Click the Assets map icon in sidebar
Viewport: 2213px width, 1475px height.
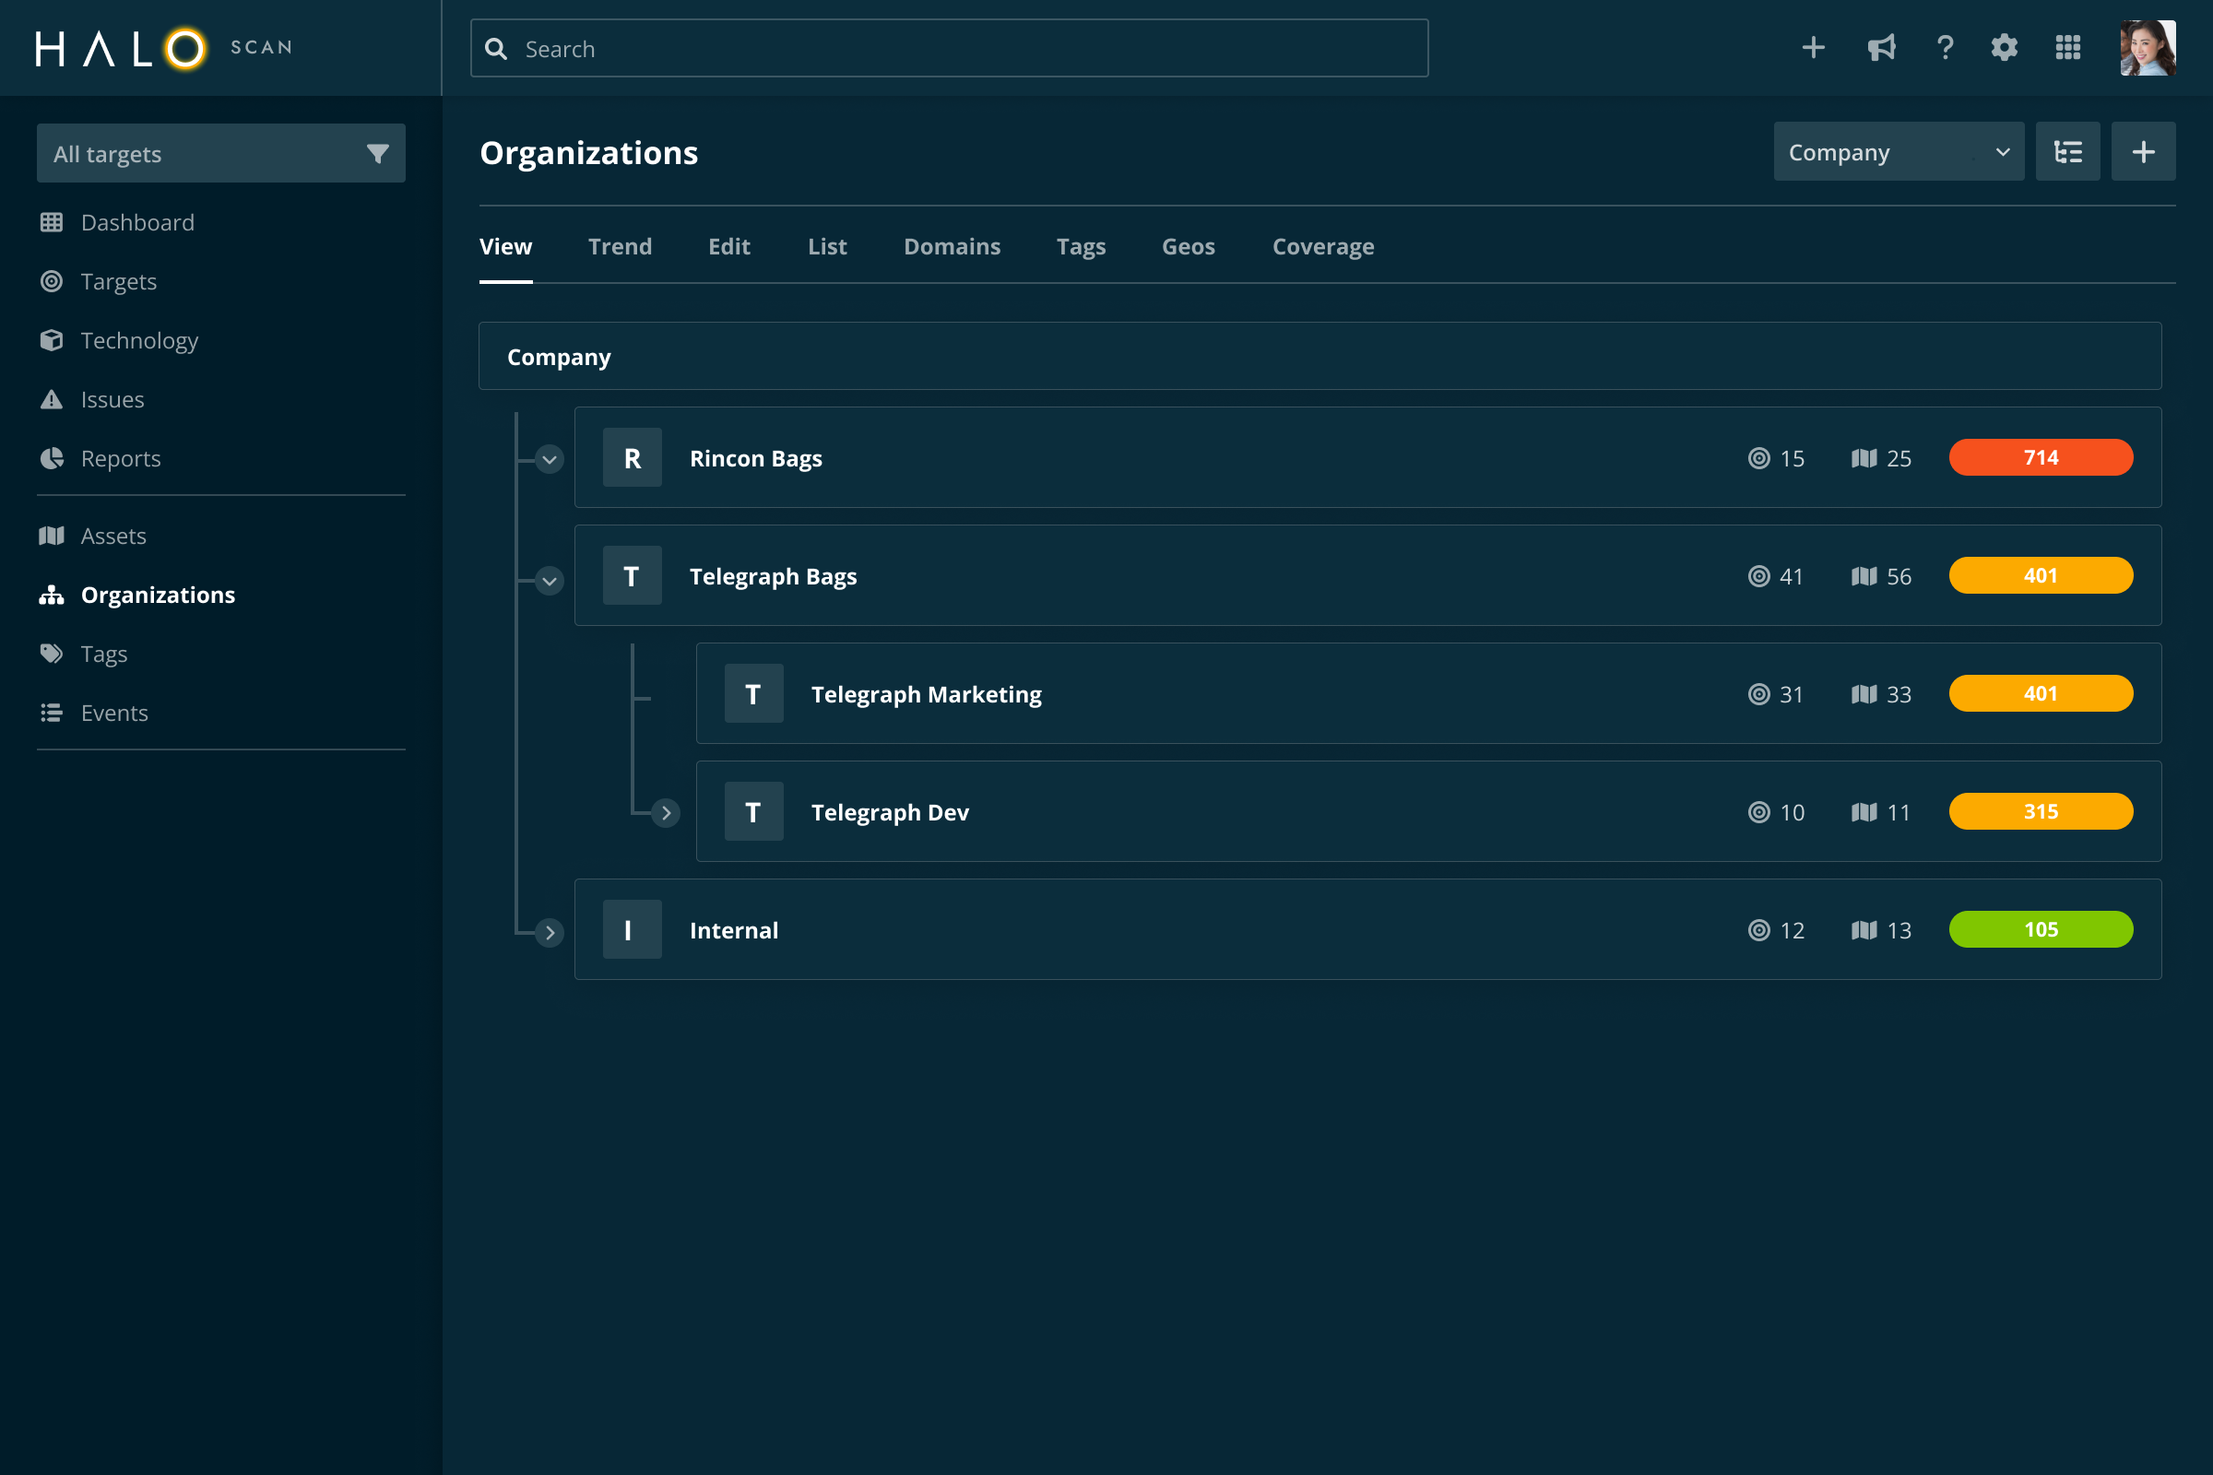pyautogui.click(x=52, y=537)
